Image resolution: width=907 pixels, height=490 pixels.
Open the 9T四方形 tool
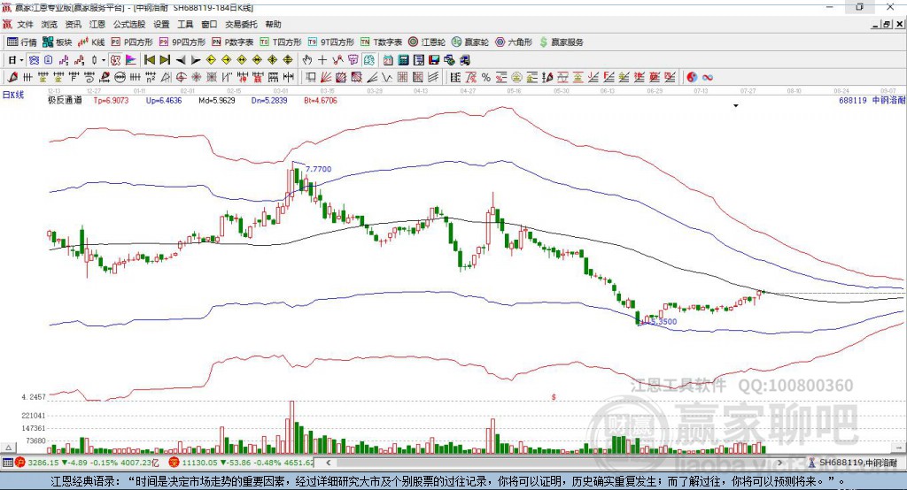tap(331, 42)
